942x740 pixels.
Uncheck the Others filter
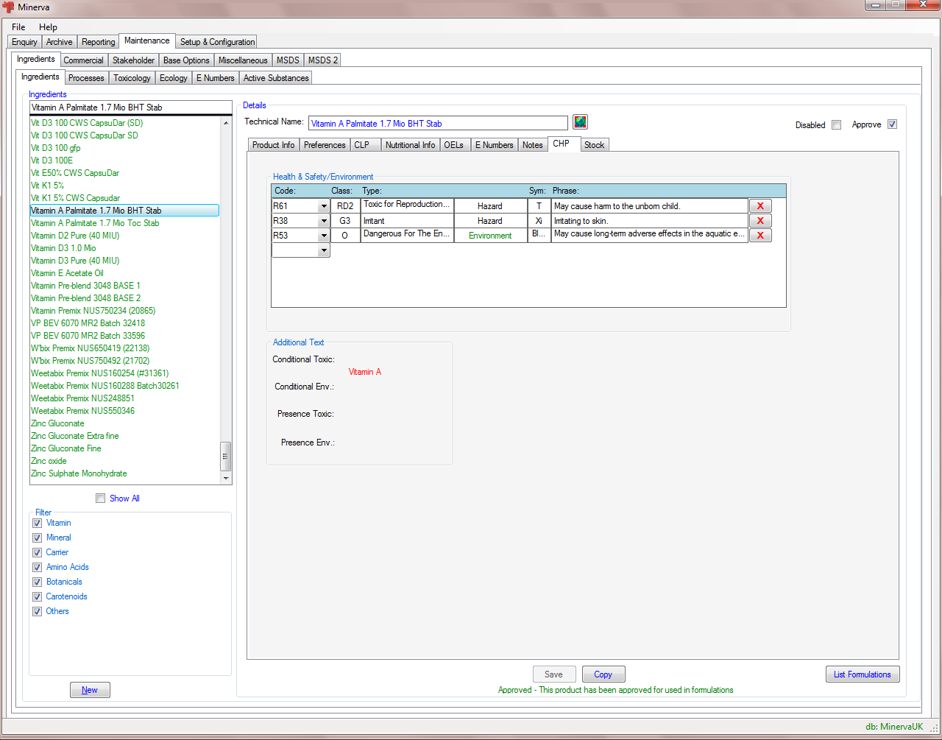(x=37, y=611)
